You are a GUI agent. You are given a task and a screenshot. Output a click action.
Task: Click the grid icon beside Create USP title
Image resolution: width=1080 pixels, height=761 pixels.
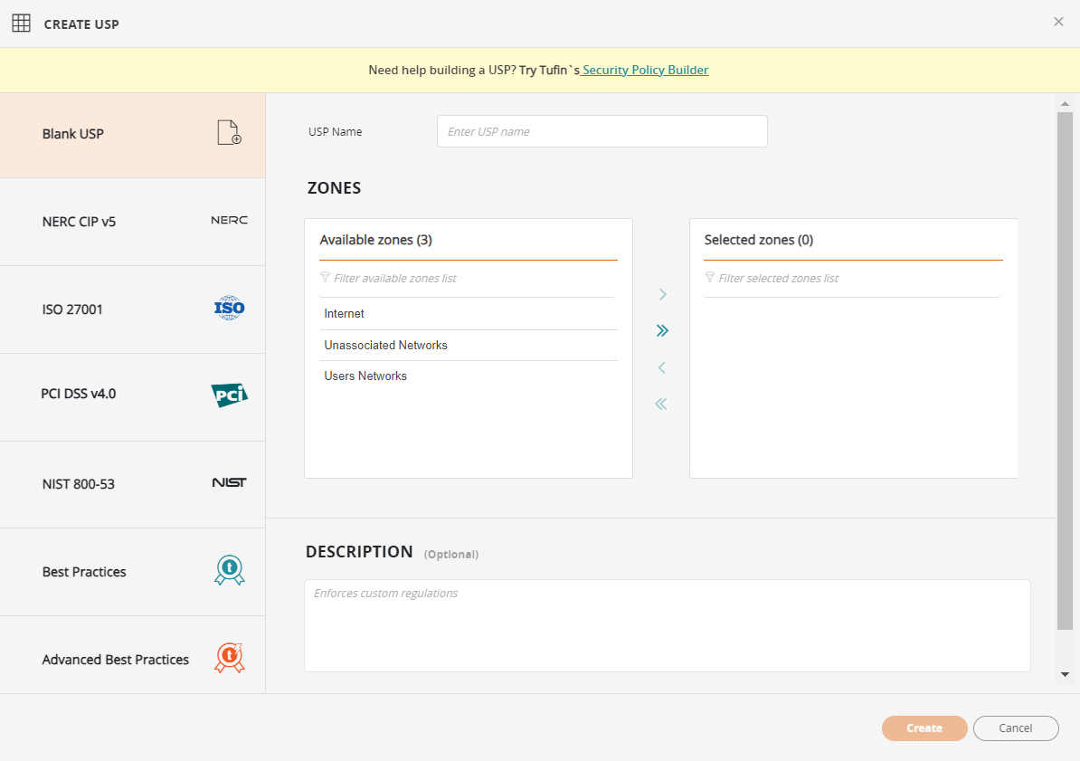[x=21, y=24]
